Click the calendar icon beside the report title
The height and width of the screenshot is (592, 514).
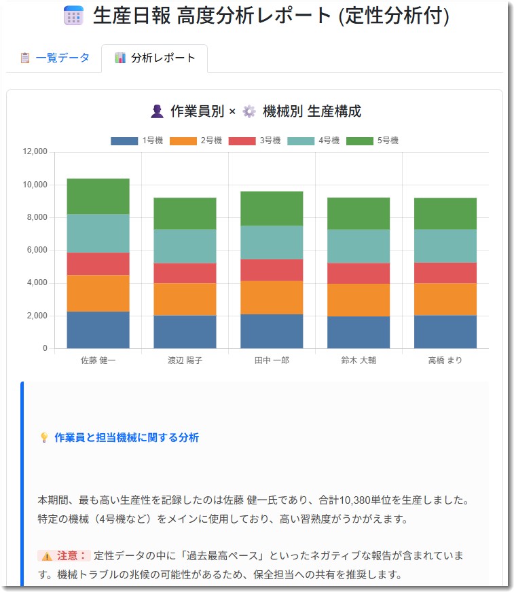73,16
